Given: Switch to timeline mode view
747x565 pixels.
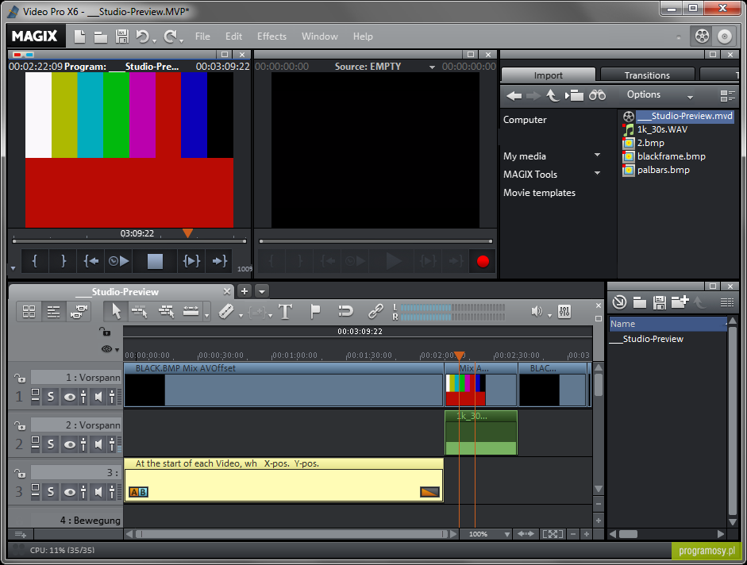Looking at the screenshot, I should click(53, 312).
